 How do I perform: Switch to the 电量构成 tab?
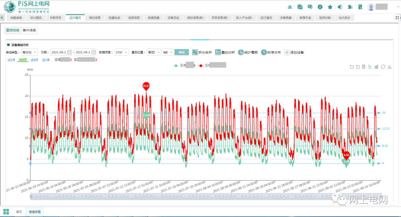pos(114,18)
